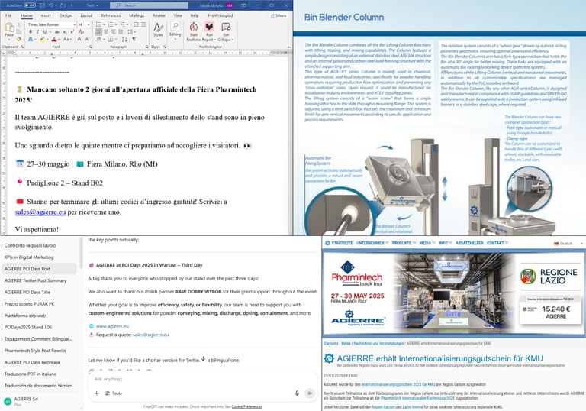Click the Decrease Indent icon
The width and height of the screenshot is (586, 411).
[x=136, y=24]
